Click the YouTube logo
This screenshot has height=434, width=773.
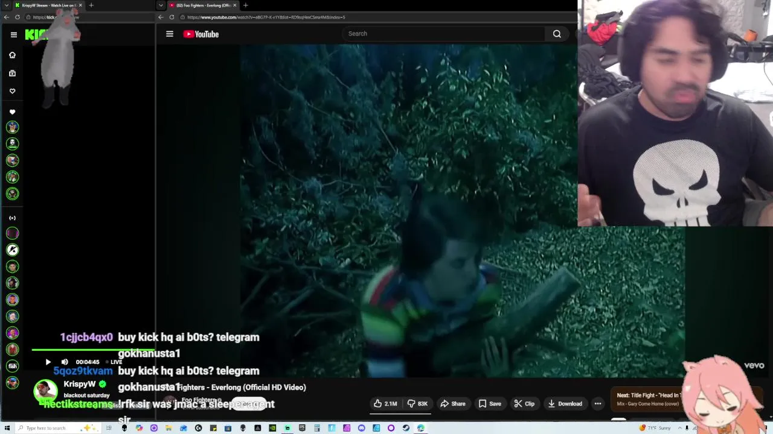(x=201, y=34)
